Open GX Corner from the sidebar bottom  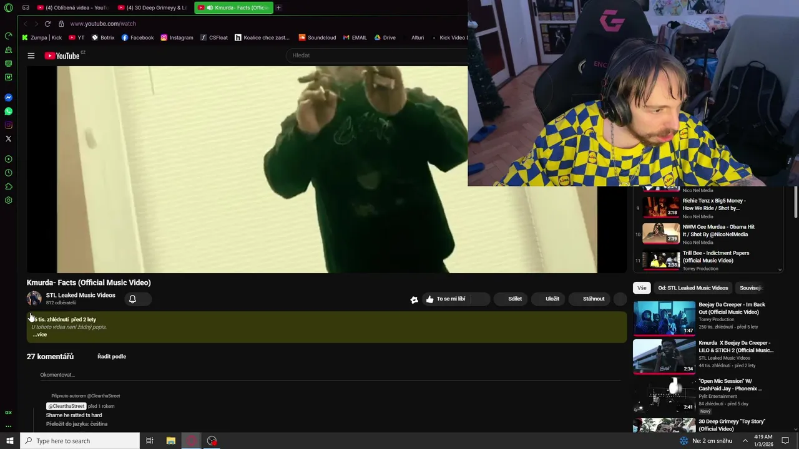click(8, 412)
